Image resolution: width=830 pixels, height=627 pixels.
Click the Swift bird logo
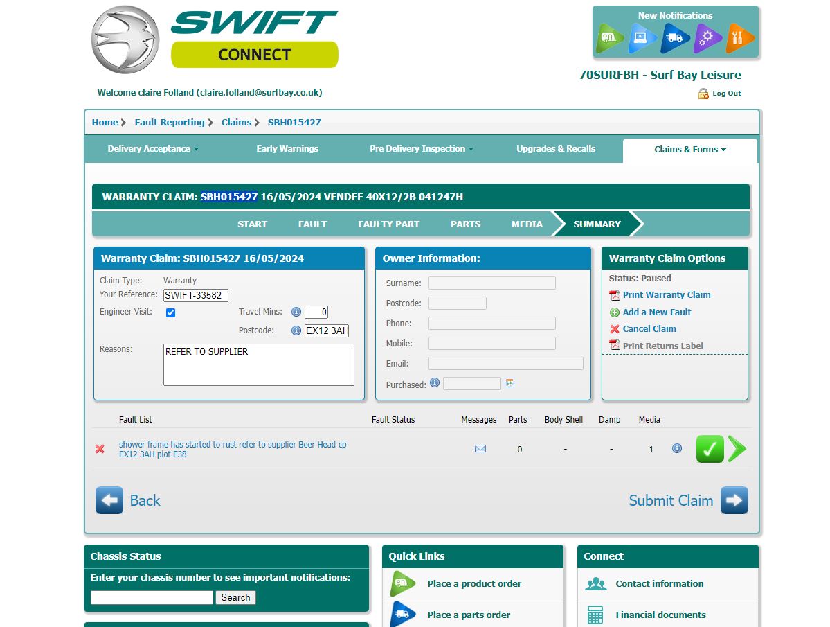[125, 39]
